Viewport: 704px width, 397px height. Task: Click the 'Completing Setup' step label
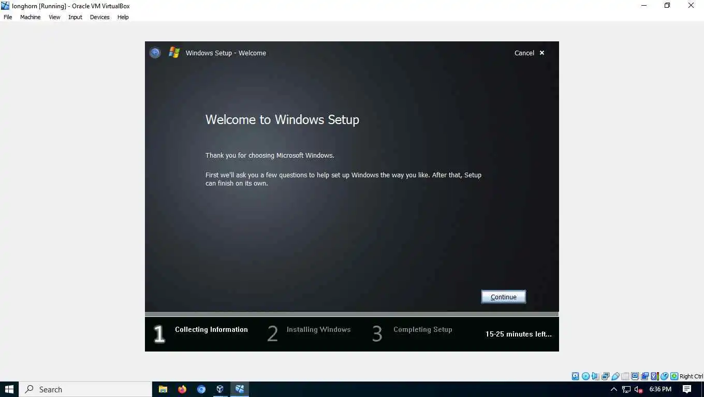(x=422, y=329)
